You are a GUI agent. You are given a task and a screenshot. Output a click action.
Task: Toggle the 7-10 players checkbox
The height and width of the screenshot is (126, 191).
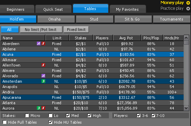click(x=153, y=115)
